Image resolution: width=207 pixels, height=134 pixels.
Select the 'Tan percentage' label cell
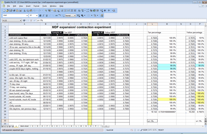click(x=154, y=32)
